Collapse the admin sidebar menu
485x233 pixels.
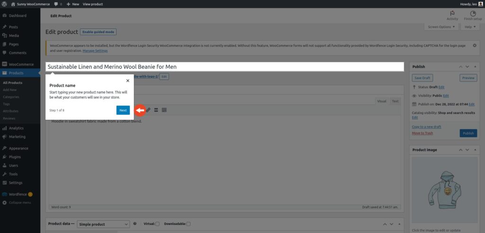coord(20,203)
